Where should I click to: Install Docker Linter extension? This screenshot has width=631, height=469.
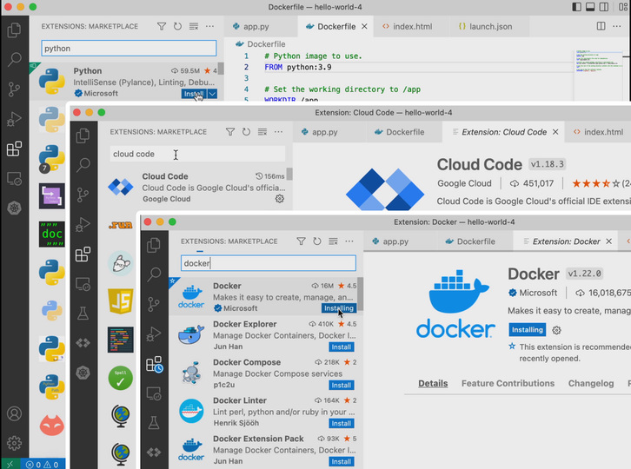[342, 423]
